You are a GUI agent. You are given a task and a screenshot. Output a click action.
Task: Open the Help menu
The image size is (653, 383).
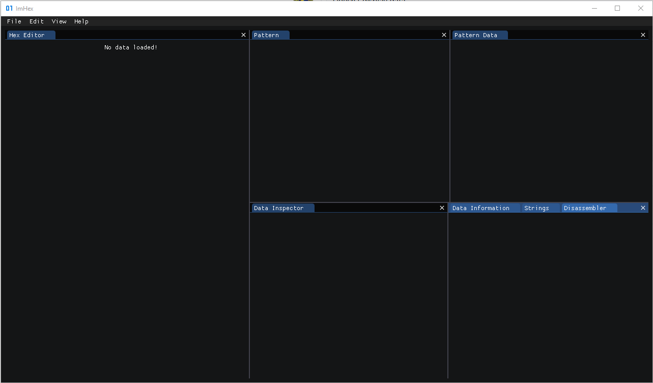[81, 21]
